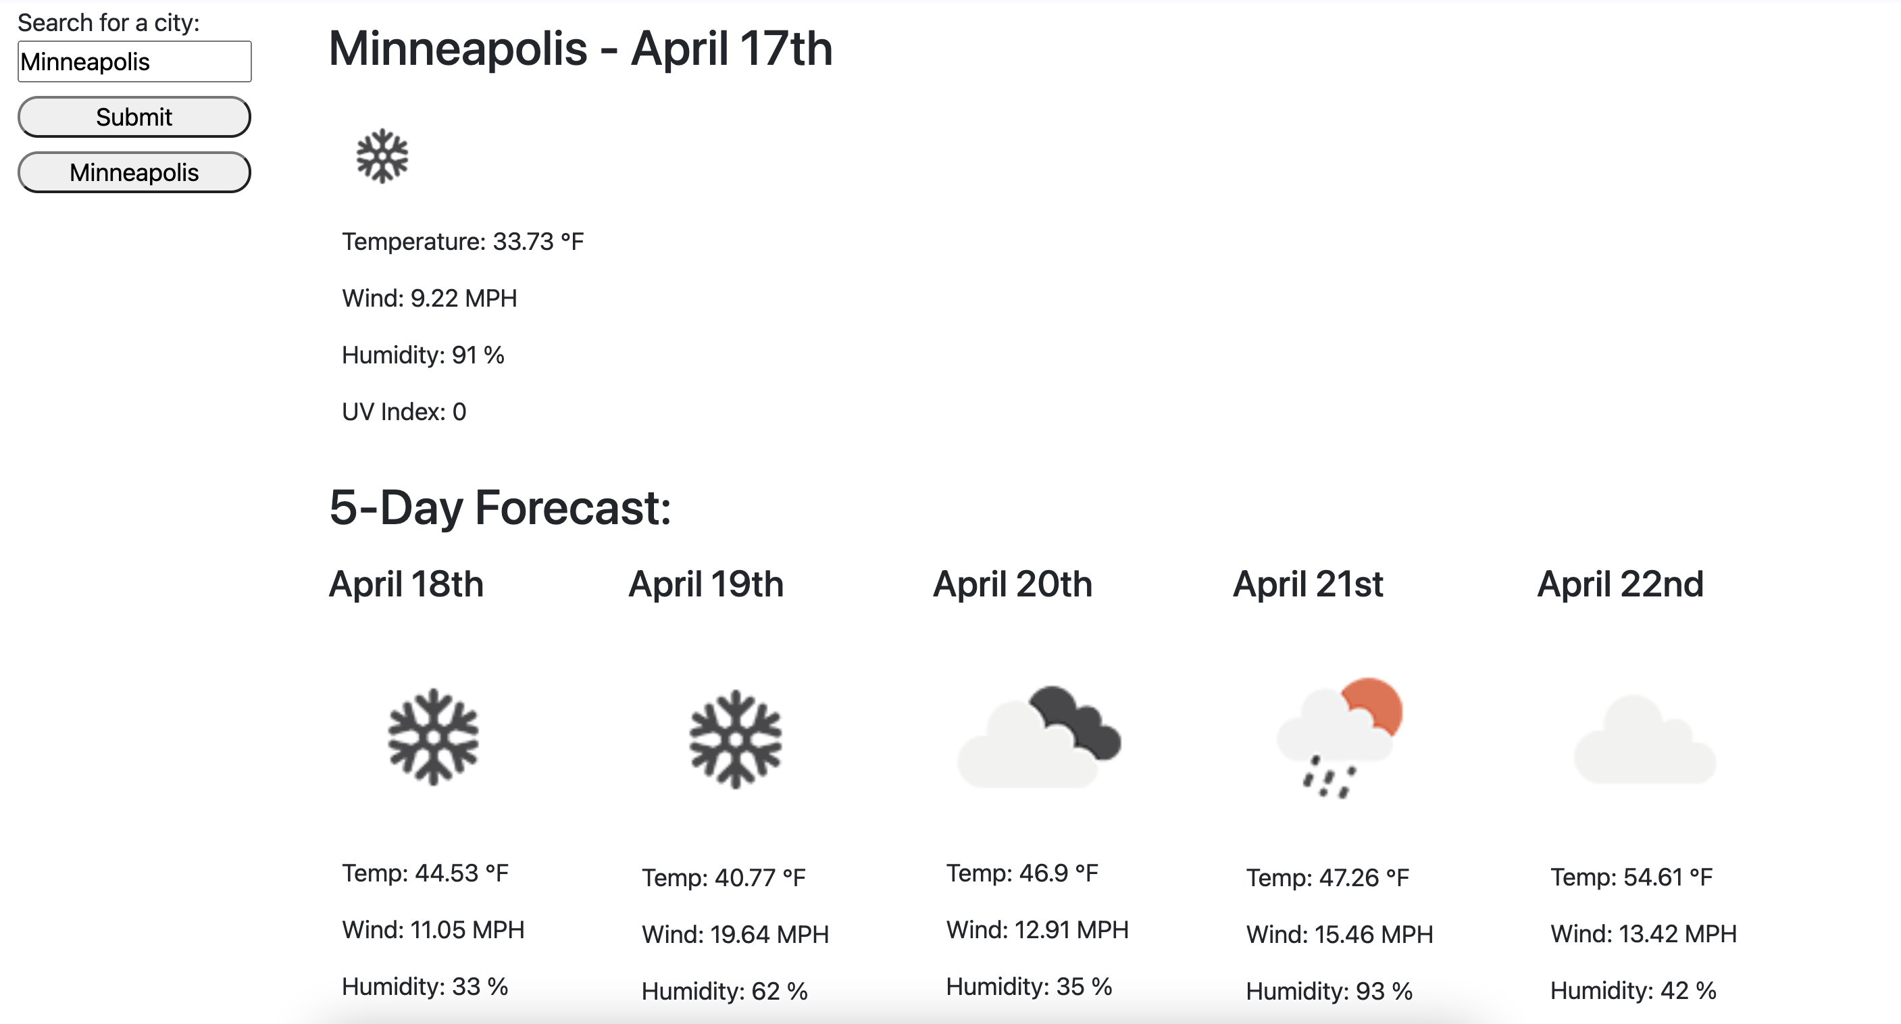
Task: Click inside the city search input field
Action: tap(134, 61)
